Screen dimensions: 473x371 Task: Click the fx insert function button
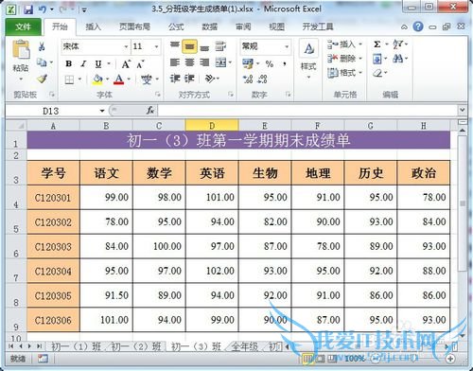(150, 111)
